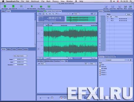Open the waveform automation mode Read dropdown

pyautogui.click(x=77, y=14)
